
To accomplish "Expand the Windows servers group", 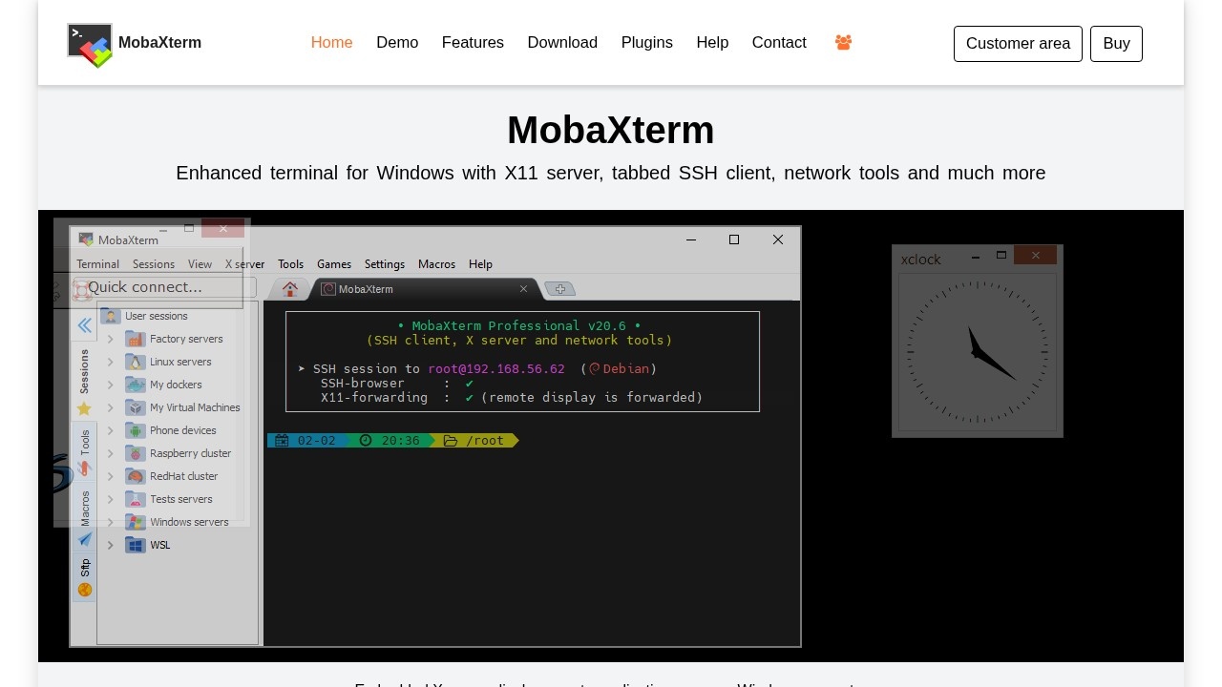I will coord(111,522).
